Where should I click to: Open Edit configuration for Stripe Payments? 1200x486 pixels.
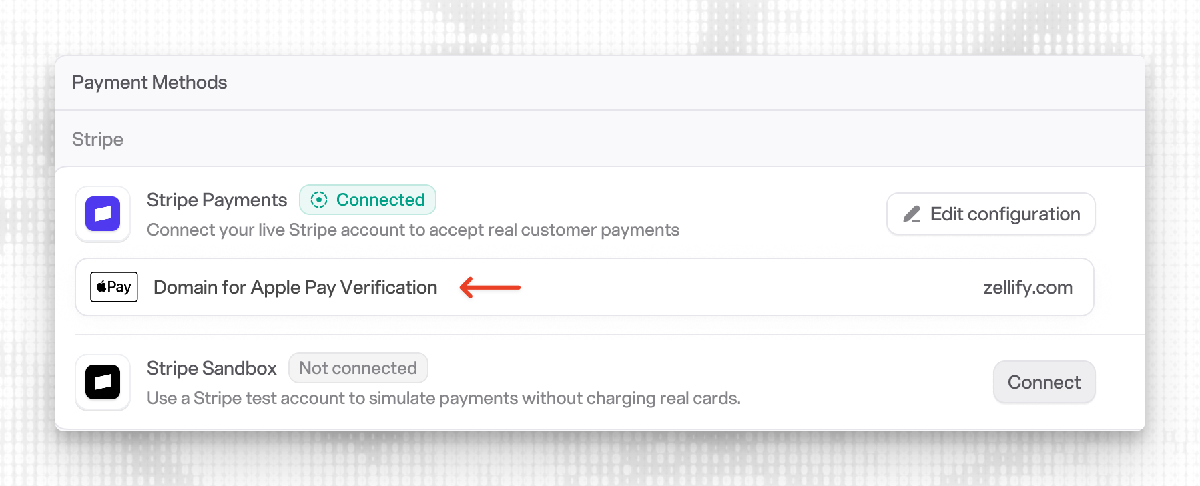coord(990,214)
